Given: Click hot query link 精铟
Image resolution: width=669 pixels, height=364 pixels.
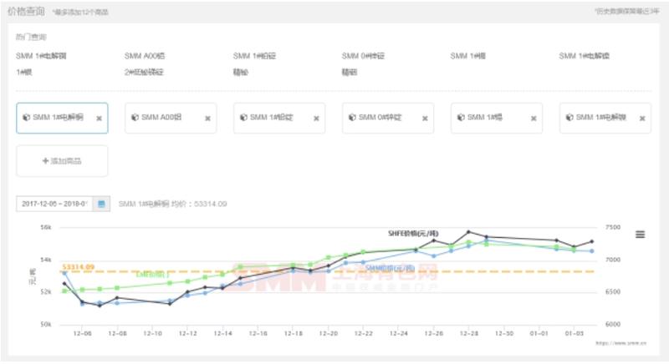Looking at the screenshot, I should click(x=349, y=72).
